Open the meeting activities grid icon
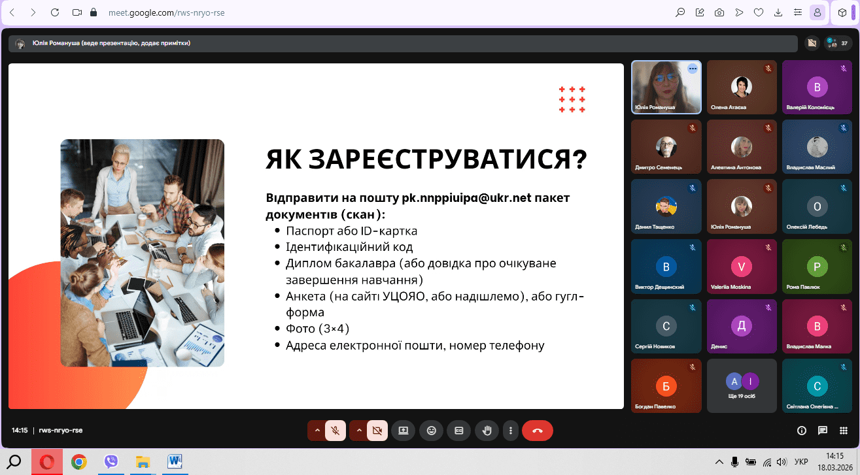860x475 pixels. [x=844, y=431]
